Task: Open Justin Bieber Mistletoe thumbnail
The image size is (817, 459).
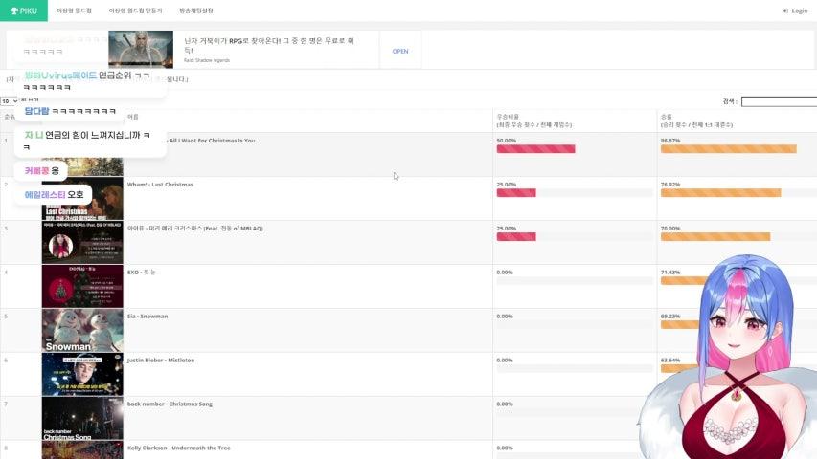Action: 81,374
